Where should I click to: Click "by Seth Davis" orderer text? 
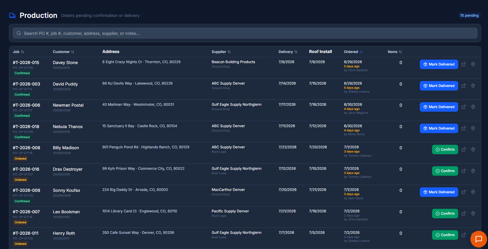coord(353,198)
